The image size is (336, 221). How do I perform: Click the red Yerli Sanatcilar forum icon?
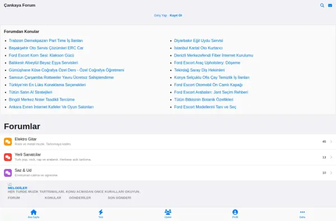click(8, 157)
